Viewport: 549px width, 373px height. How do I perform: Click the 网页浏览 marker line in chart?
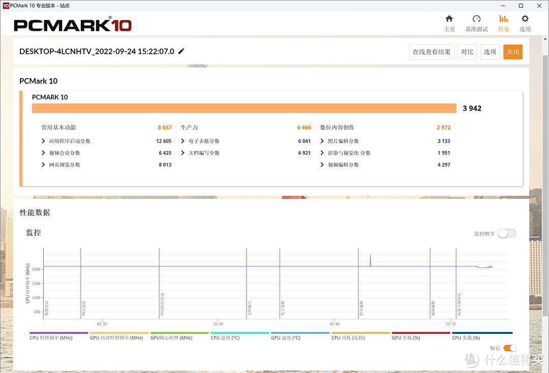click(x=80, y=283)
